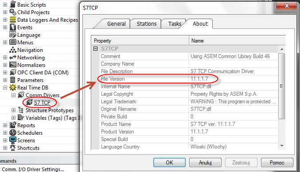Select the Legal Copyright property row
Image resolution: width=300 pixels, height=172 pixels.
pyautogui.click(x=188, y=94)
